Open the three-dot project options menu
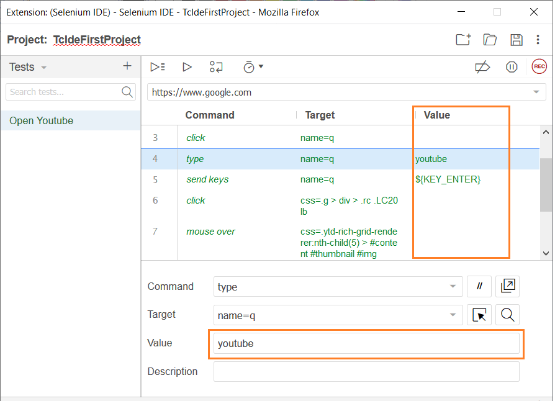The image size is (555, 401). [x=538, y=38]
